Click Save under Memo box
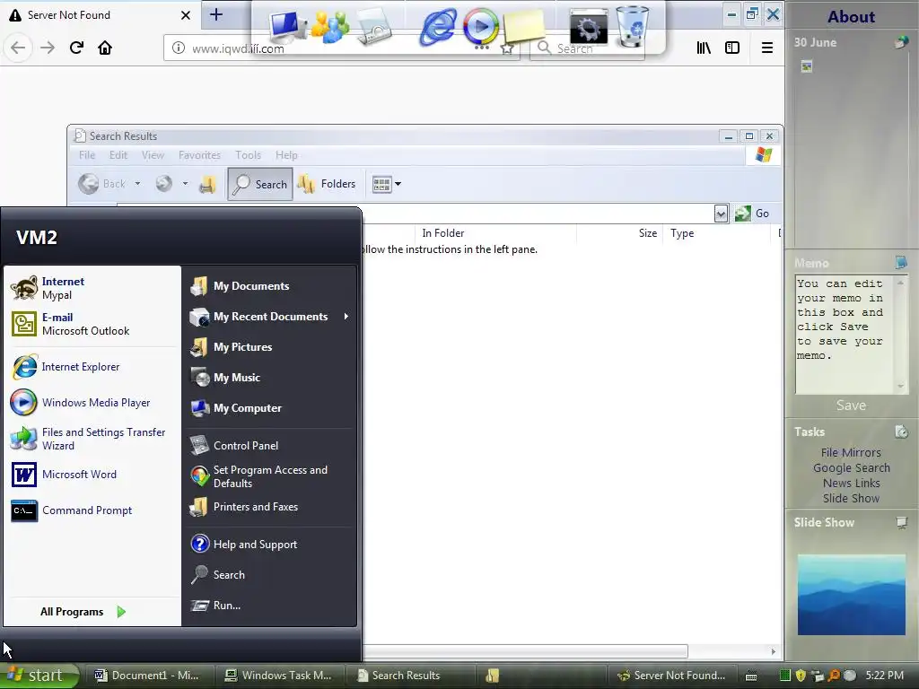 pos(851,406)
